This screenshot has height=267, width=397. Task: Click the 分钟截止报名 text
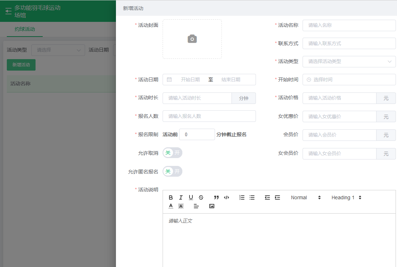pos(232,134)
